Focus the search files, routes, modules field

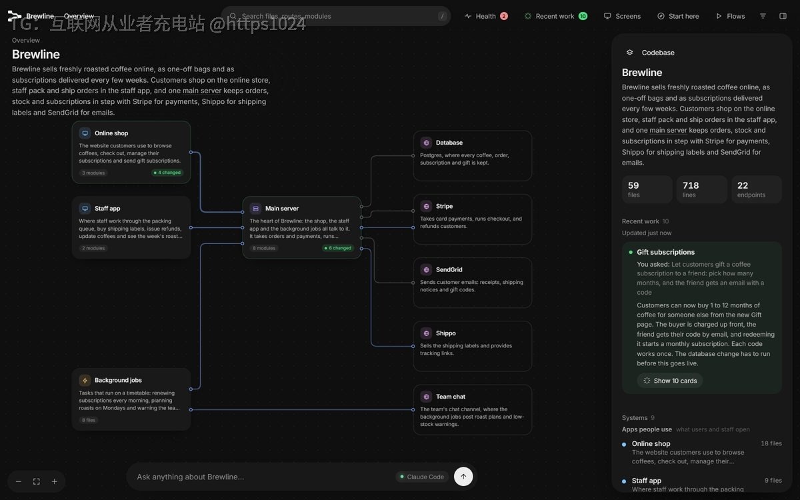336,16
